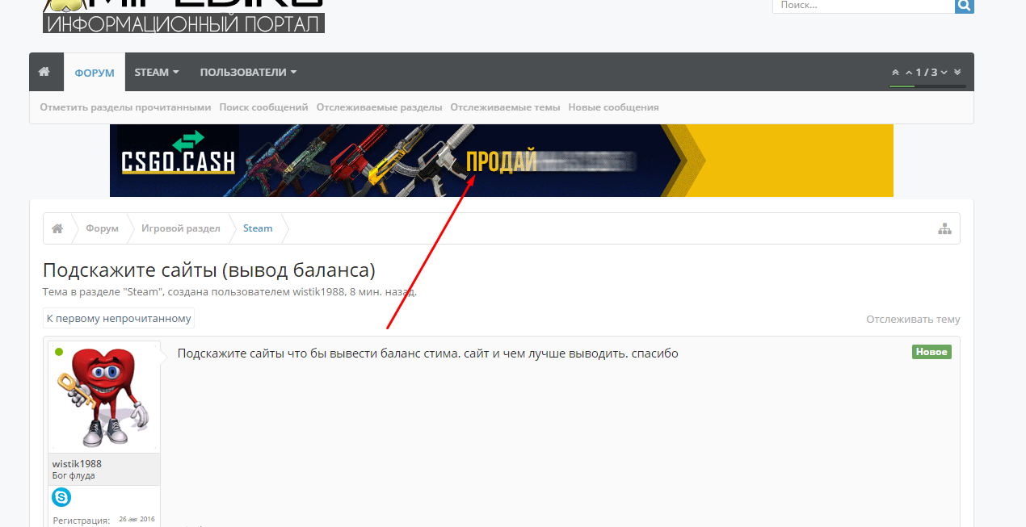Click the Skype icon under wistik1988
Image resolution: width=1026 pixels, height=527 pixels.
coord(61,497)
